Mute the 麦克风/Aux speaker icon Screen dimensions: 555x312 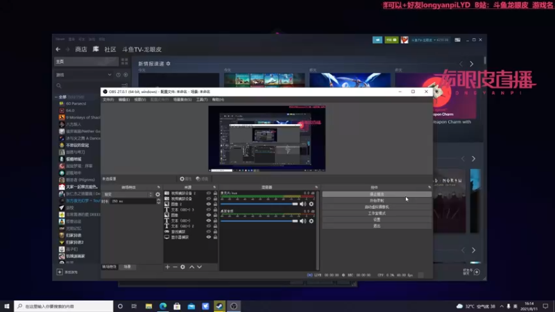point(302,204)
